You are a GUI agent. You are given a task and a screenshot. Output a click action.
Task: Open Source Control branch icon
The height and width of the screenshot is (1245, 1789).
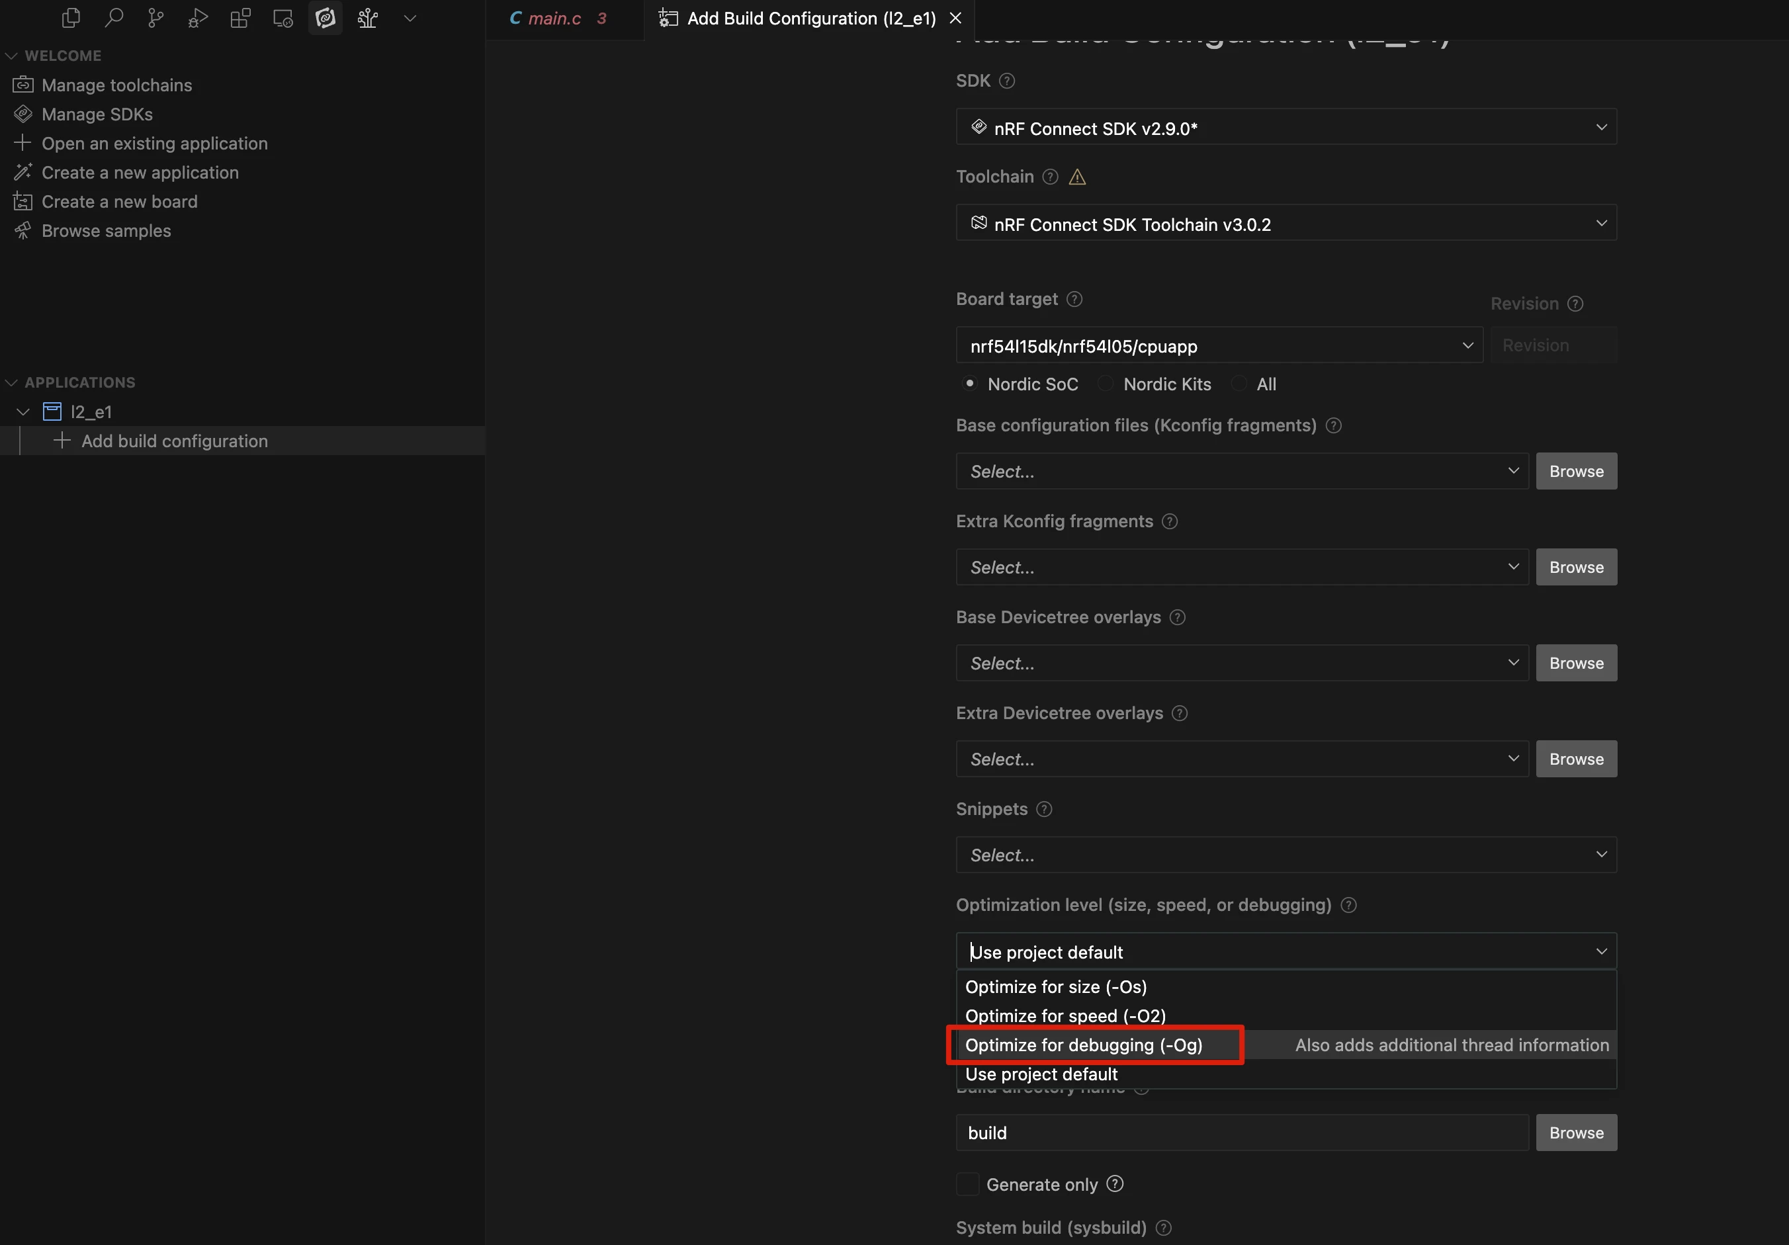click(156, 18)
